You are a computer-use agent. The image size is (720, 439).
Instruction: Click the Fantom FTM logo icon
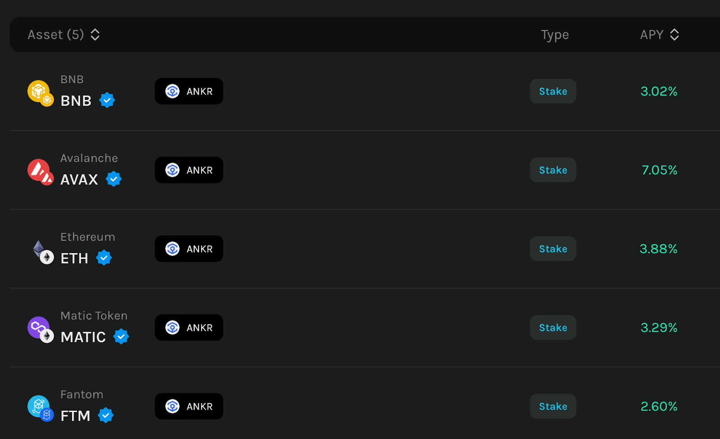point(40,408)
